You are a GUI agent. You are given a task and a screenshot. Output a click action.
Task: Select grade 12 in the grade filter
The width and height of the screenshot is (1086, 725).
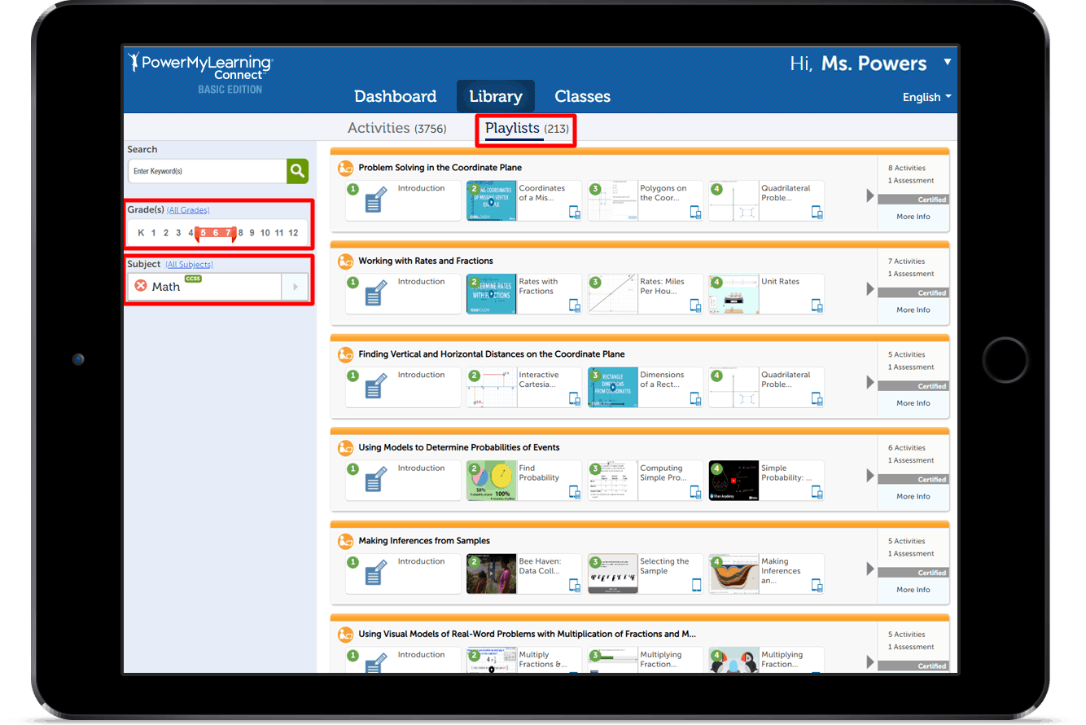point(293,233)
